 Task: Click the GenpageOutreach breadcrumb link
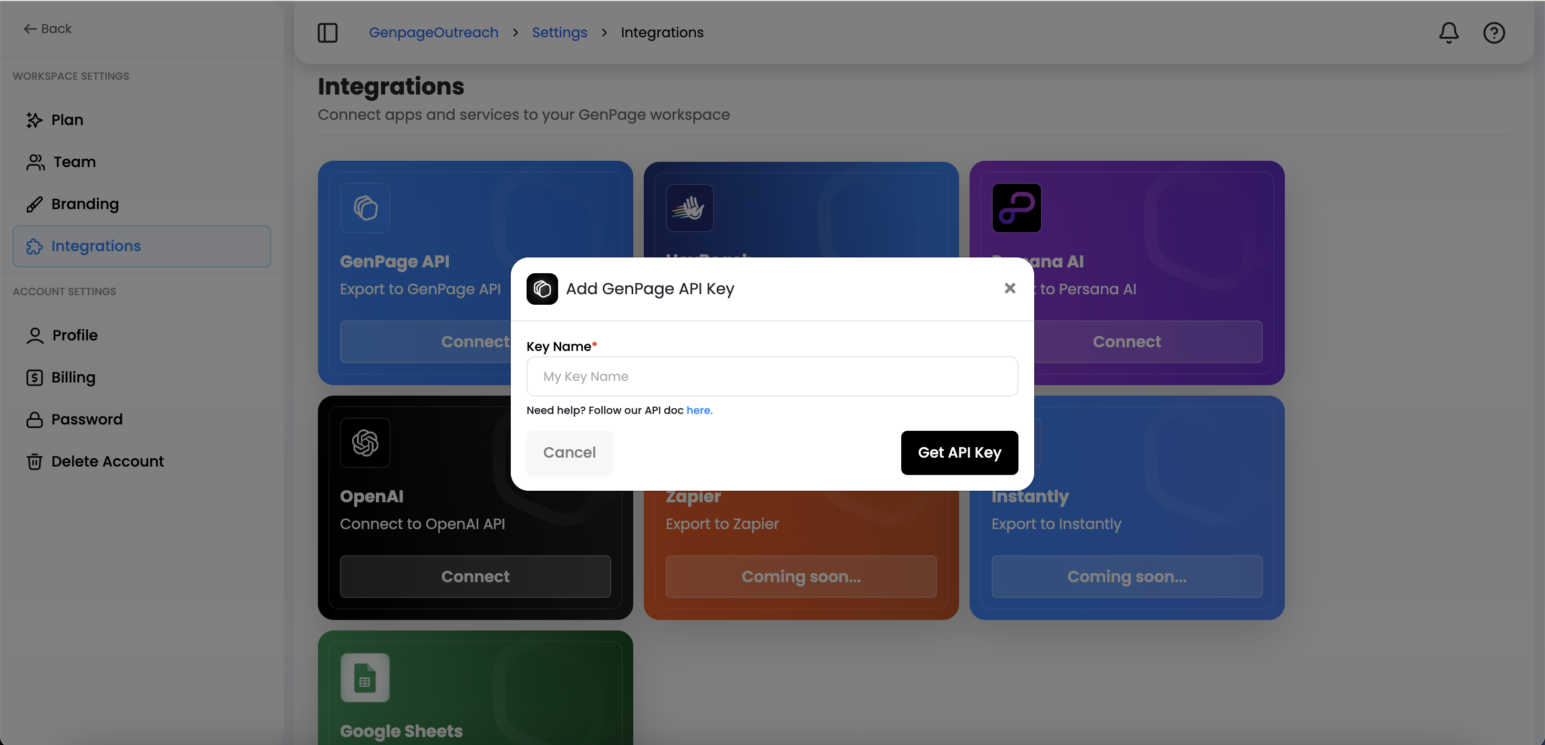tap(434, 33)
